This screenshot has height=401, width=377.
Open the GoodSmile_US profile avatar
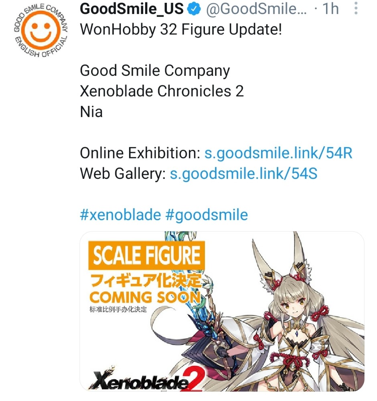pos(41,30)
